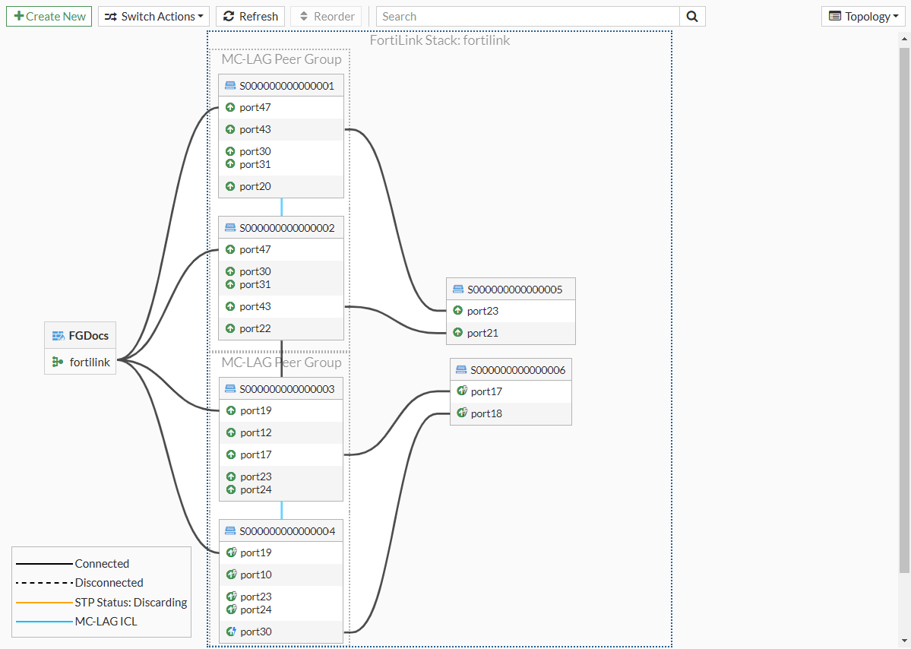Select port21 on switch S000000000000005

pos(482,333)
